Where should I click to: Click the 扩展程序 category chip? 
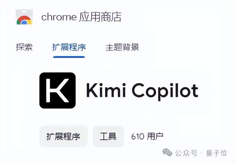pos(64,136)
